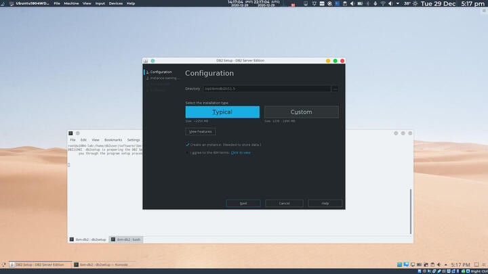The image size is (488, 274).
Task: Click the red recording indicator in menu bar
Action: 293,5
